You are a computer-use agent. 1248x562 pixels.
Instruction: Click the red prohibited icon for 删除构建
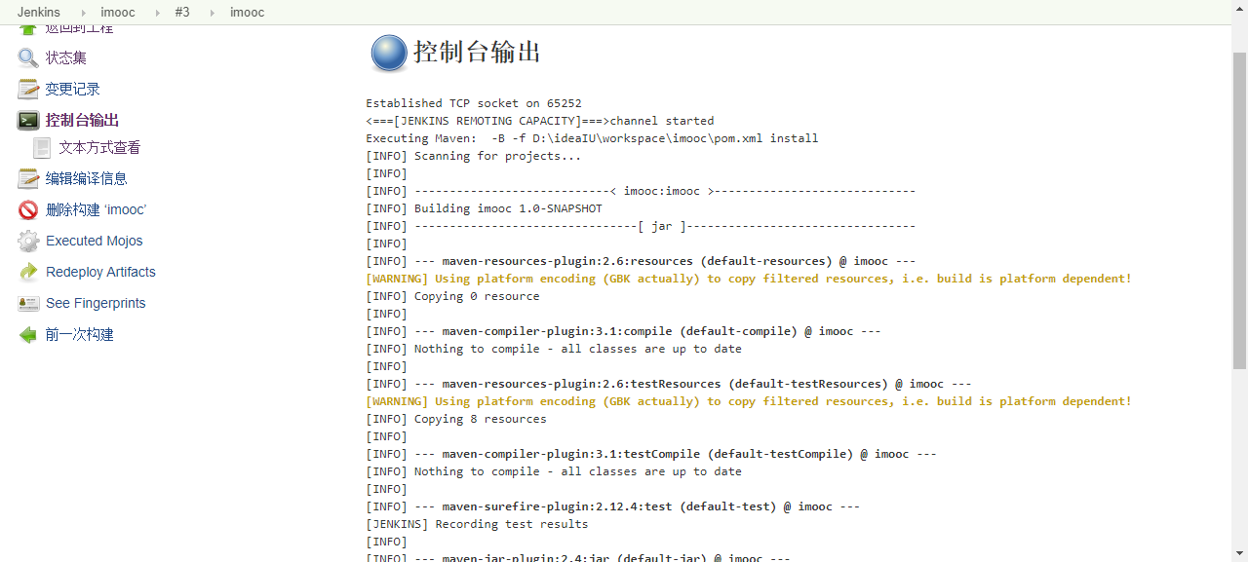pyautogui.click(x=28, y=209)
